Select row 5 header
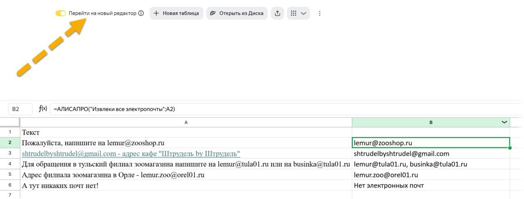The width and height of the screenshot is (524, 199). pos(10,175)
